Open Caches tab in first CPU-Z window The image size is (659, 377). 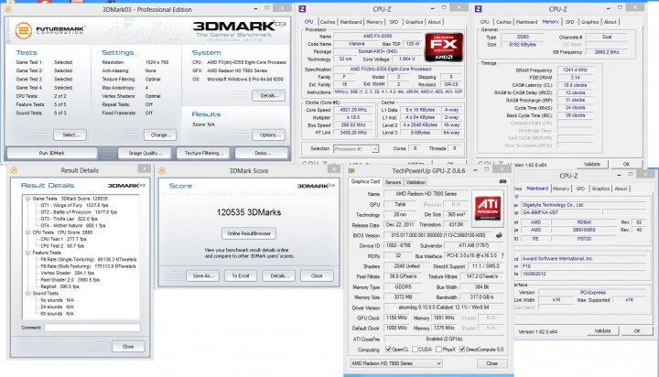(x=327, y=22)
